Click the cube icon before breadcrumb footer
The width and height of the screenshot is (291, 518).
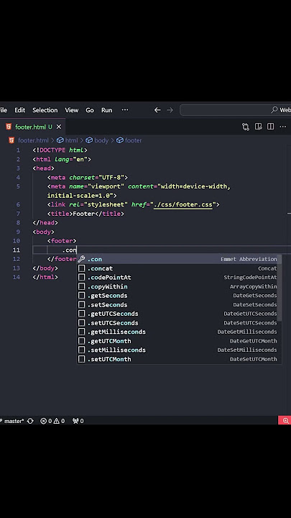coord(120,140)
